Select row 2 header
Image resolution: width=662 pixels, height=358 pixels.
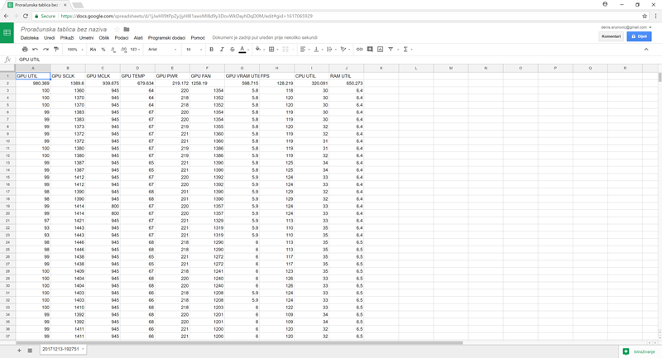(7, 83)
